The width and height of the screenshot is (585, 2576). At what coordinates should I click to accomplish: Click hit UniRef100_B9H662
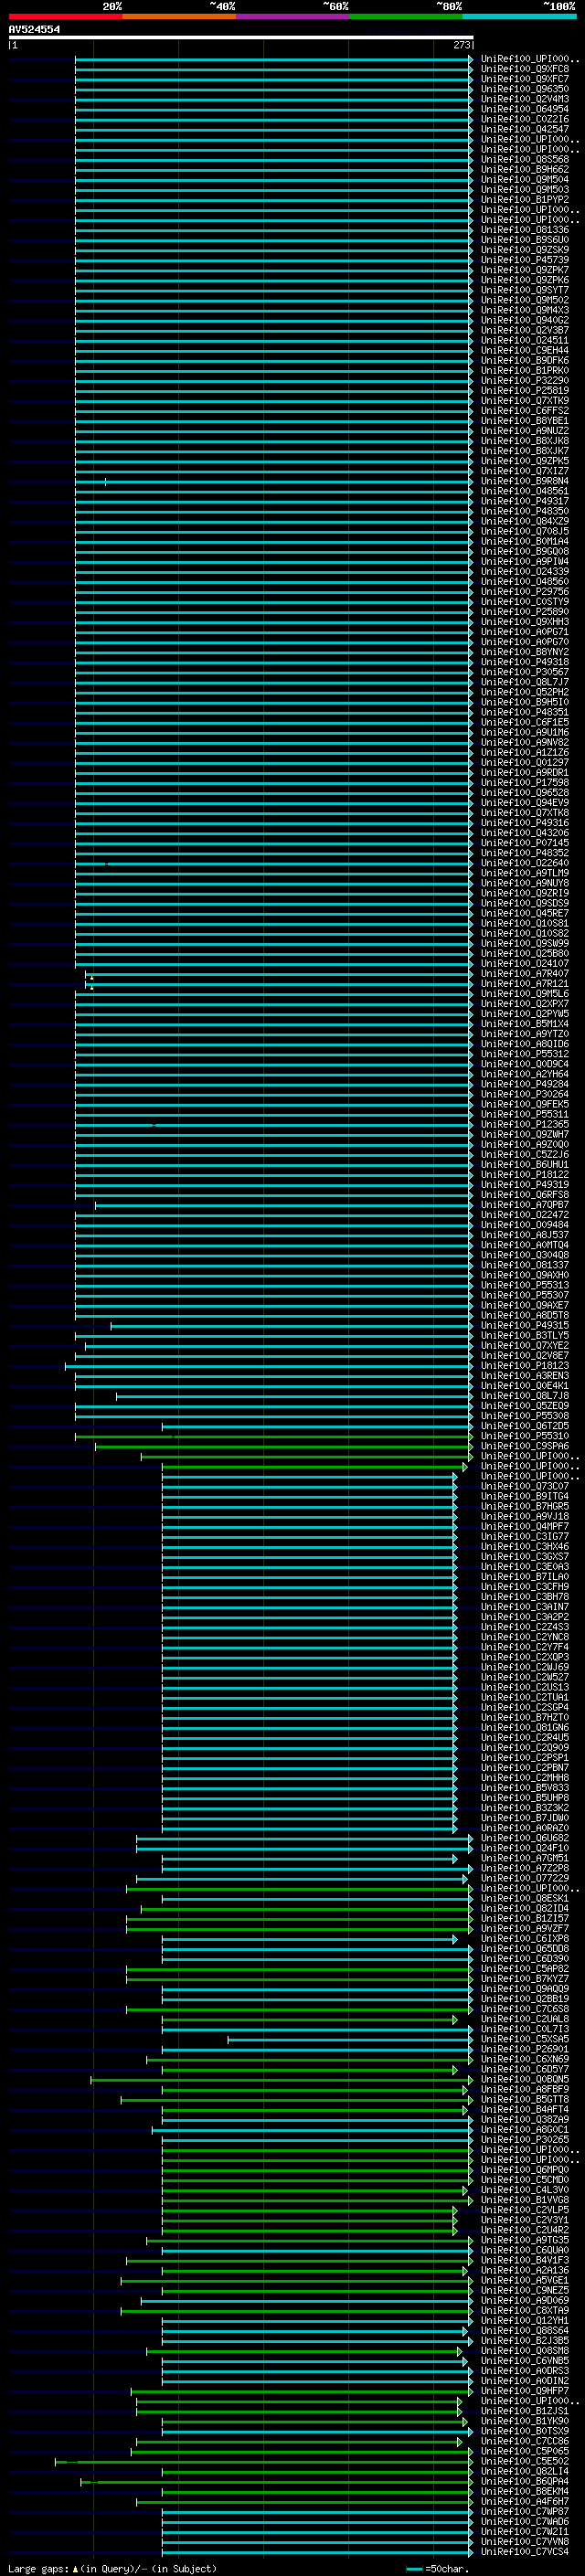point(525,169)
